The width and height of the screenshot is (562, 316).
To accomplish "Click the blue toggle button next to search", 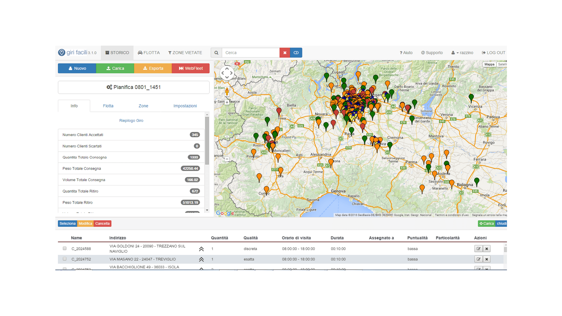I will 296,53.
